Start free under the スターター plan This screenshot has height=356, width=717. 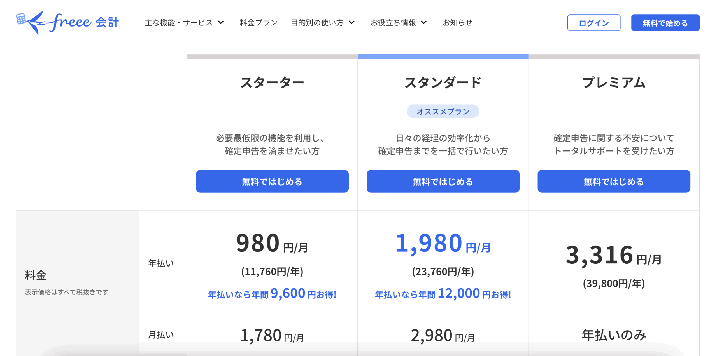(x=272, y=181)
